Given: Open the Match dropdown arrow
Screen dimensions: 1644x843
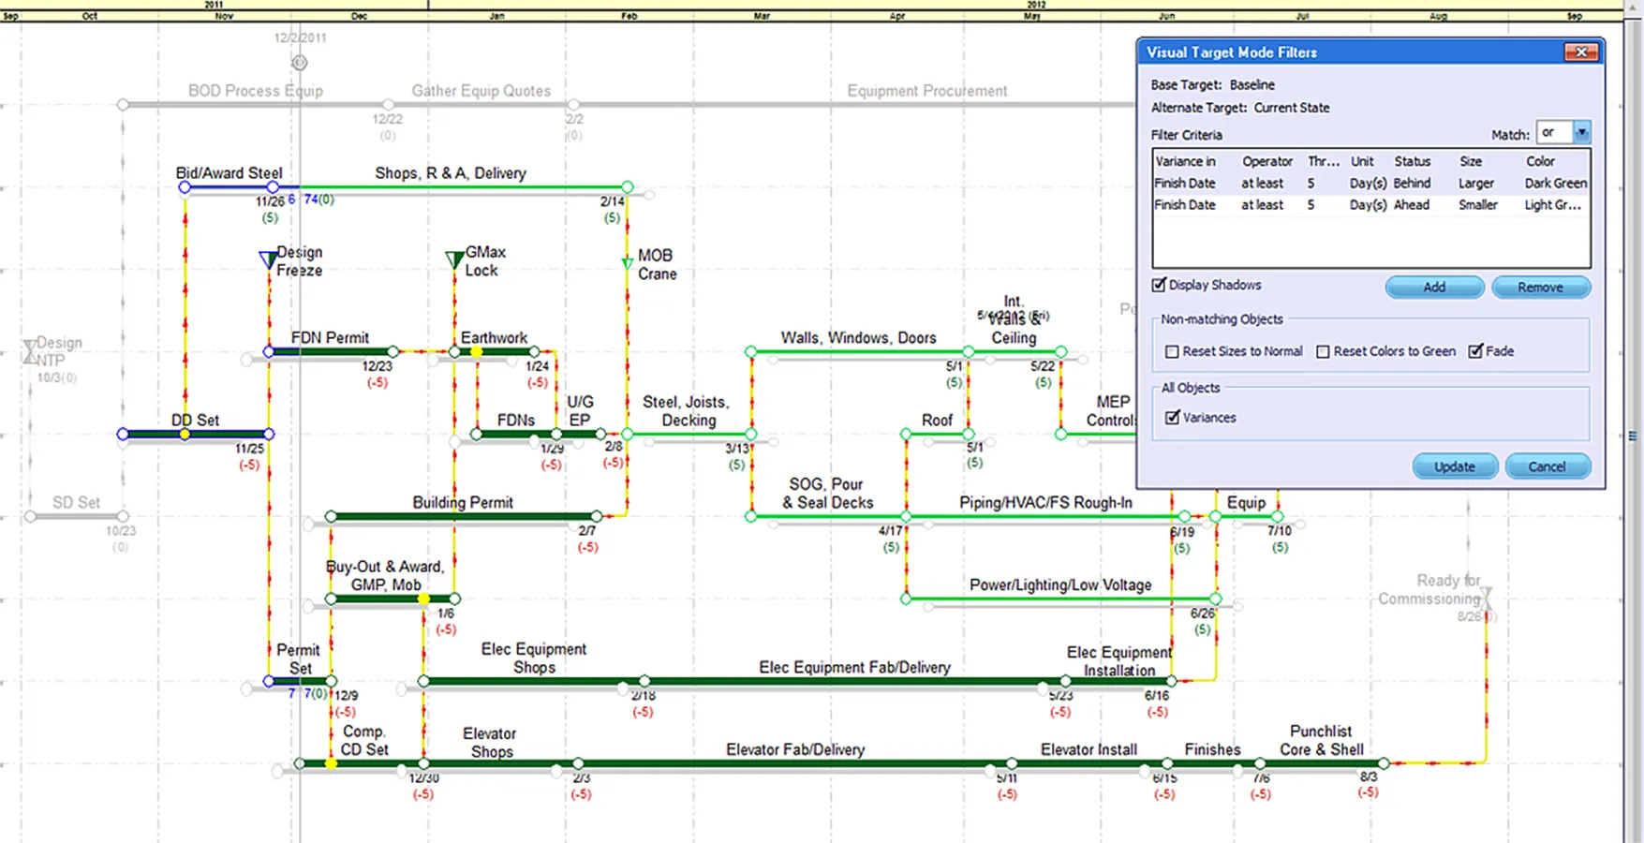Looking at the screenshot, I should (1581, 133).
